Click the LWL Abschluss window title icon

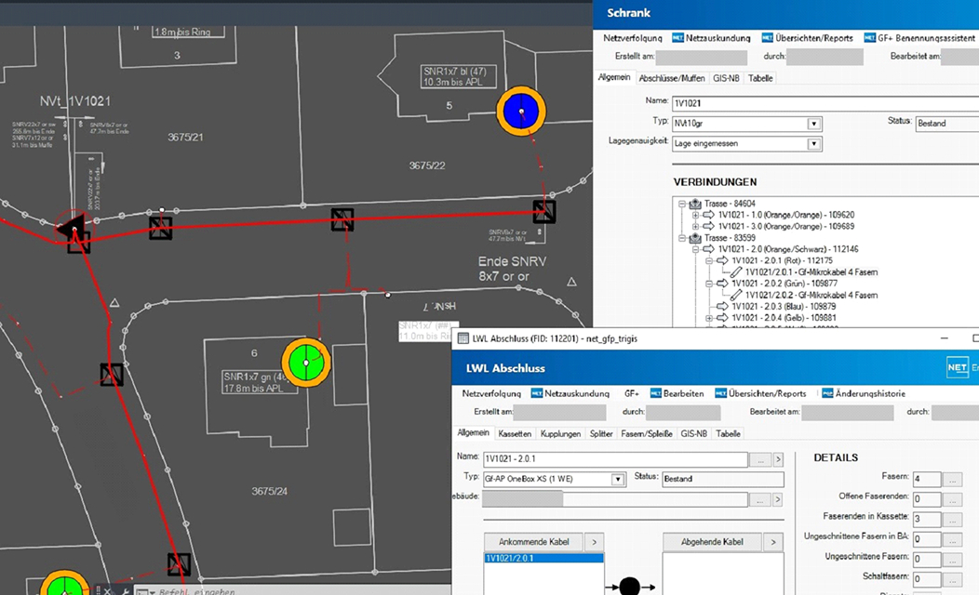point(463,338)
